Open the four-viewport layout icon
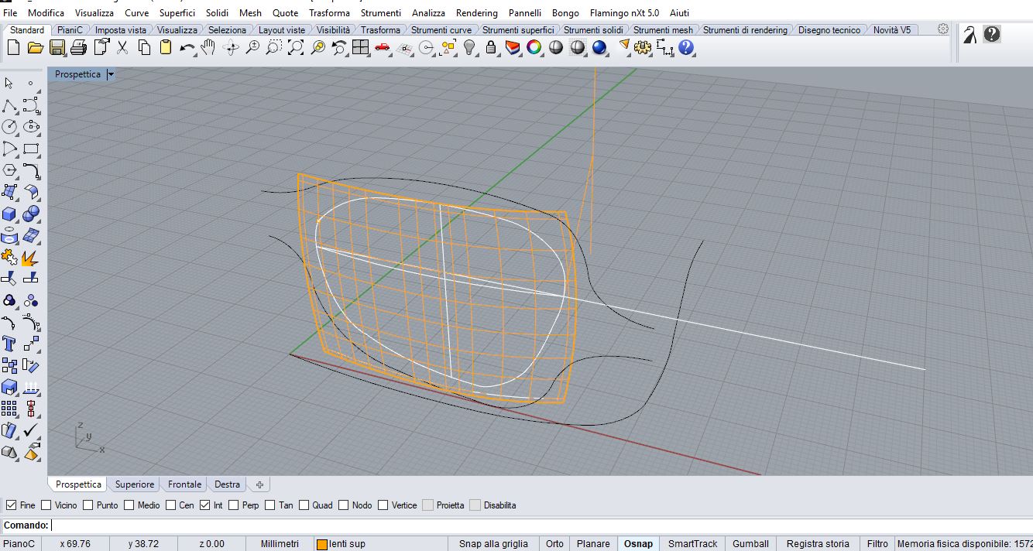Viewport: 1033px width, 551px height. 360,48
